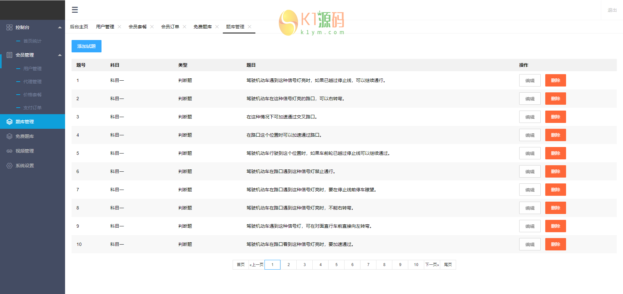The width and height of the screenshot is (623, 294).
Task: Close the 题库管理 tab
Action: (250, 27)
